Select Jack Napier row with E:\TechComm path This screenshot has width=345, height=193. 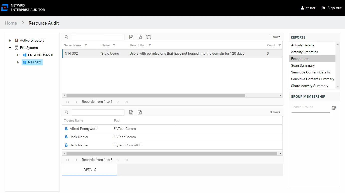[172, 137]
